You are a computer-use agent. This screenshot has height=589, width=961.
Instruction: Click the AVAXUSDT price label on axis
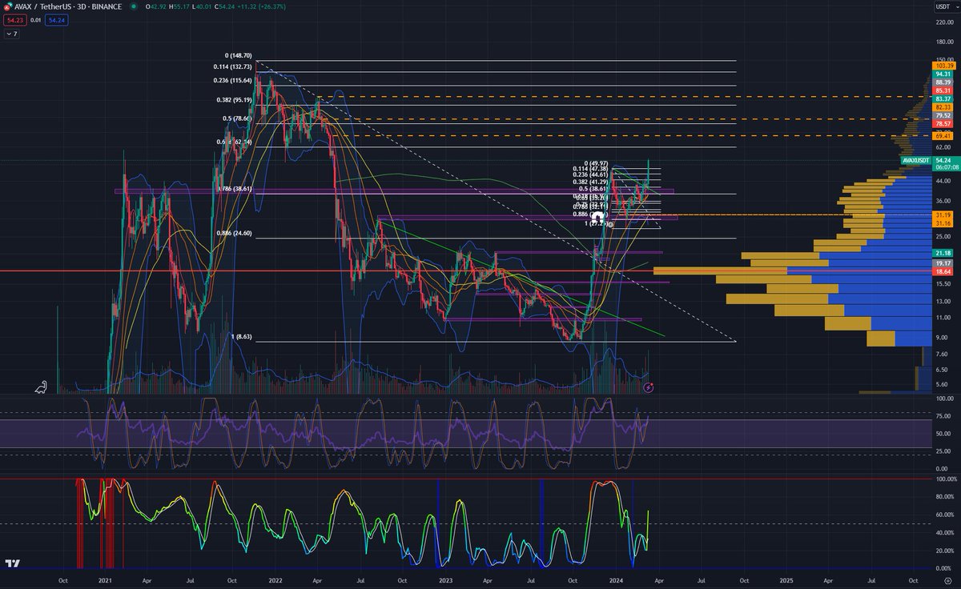click(x=916, y=159)
